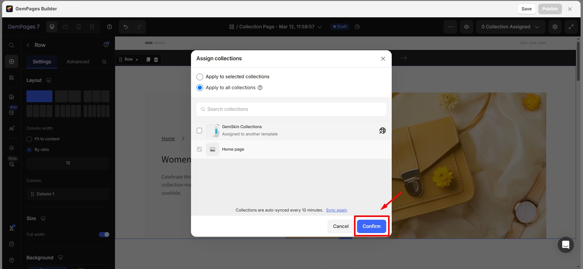583x269 pixels.
Task: Click the undo arrow icon
Action: tap(126, 27)
